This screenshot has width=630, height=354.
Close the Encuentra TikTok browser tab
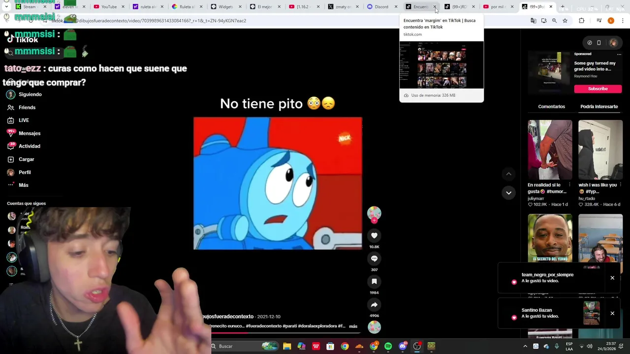pyautogui.click(x=435, y=7)
